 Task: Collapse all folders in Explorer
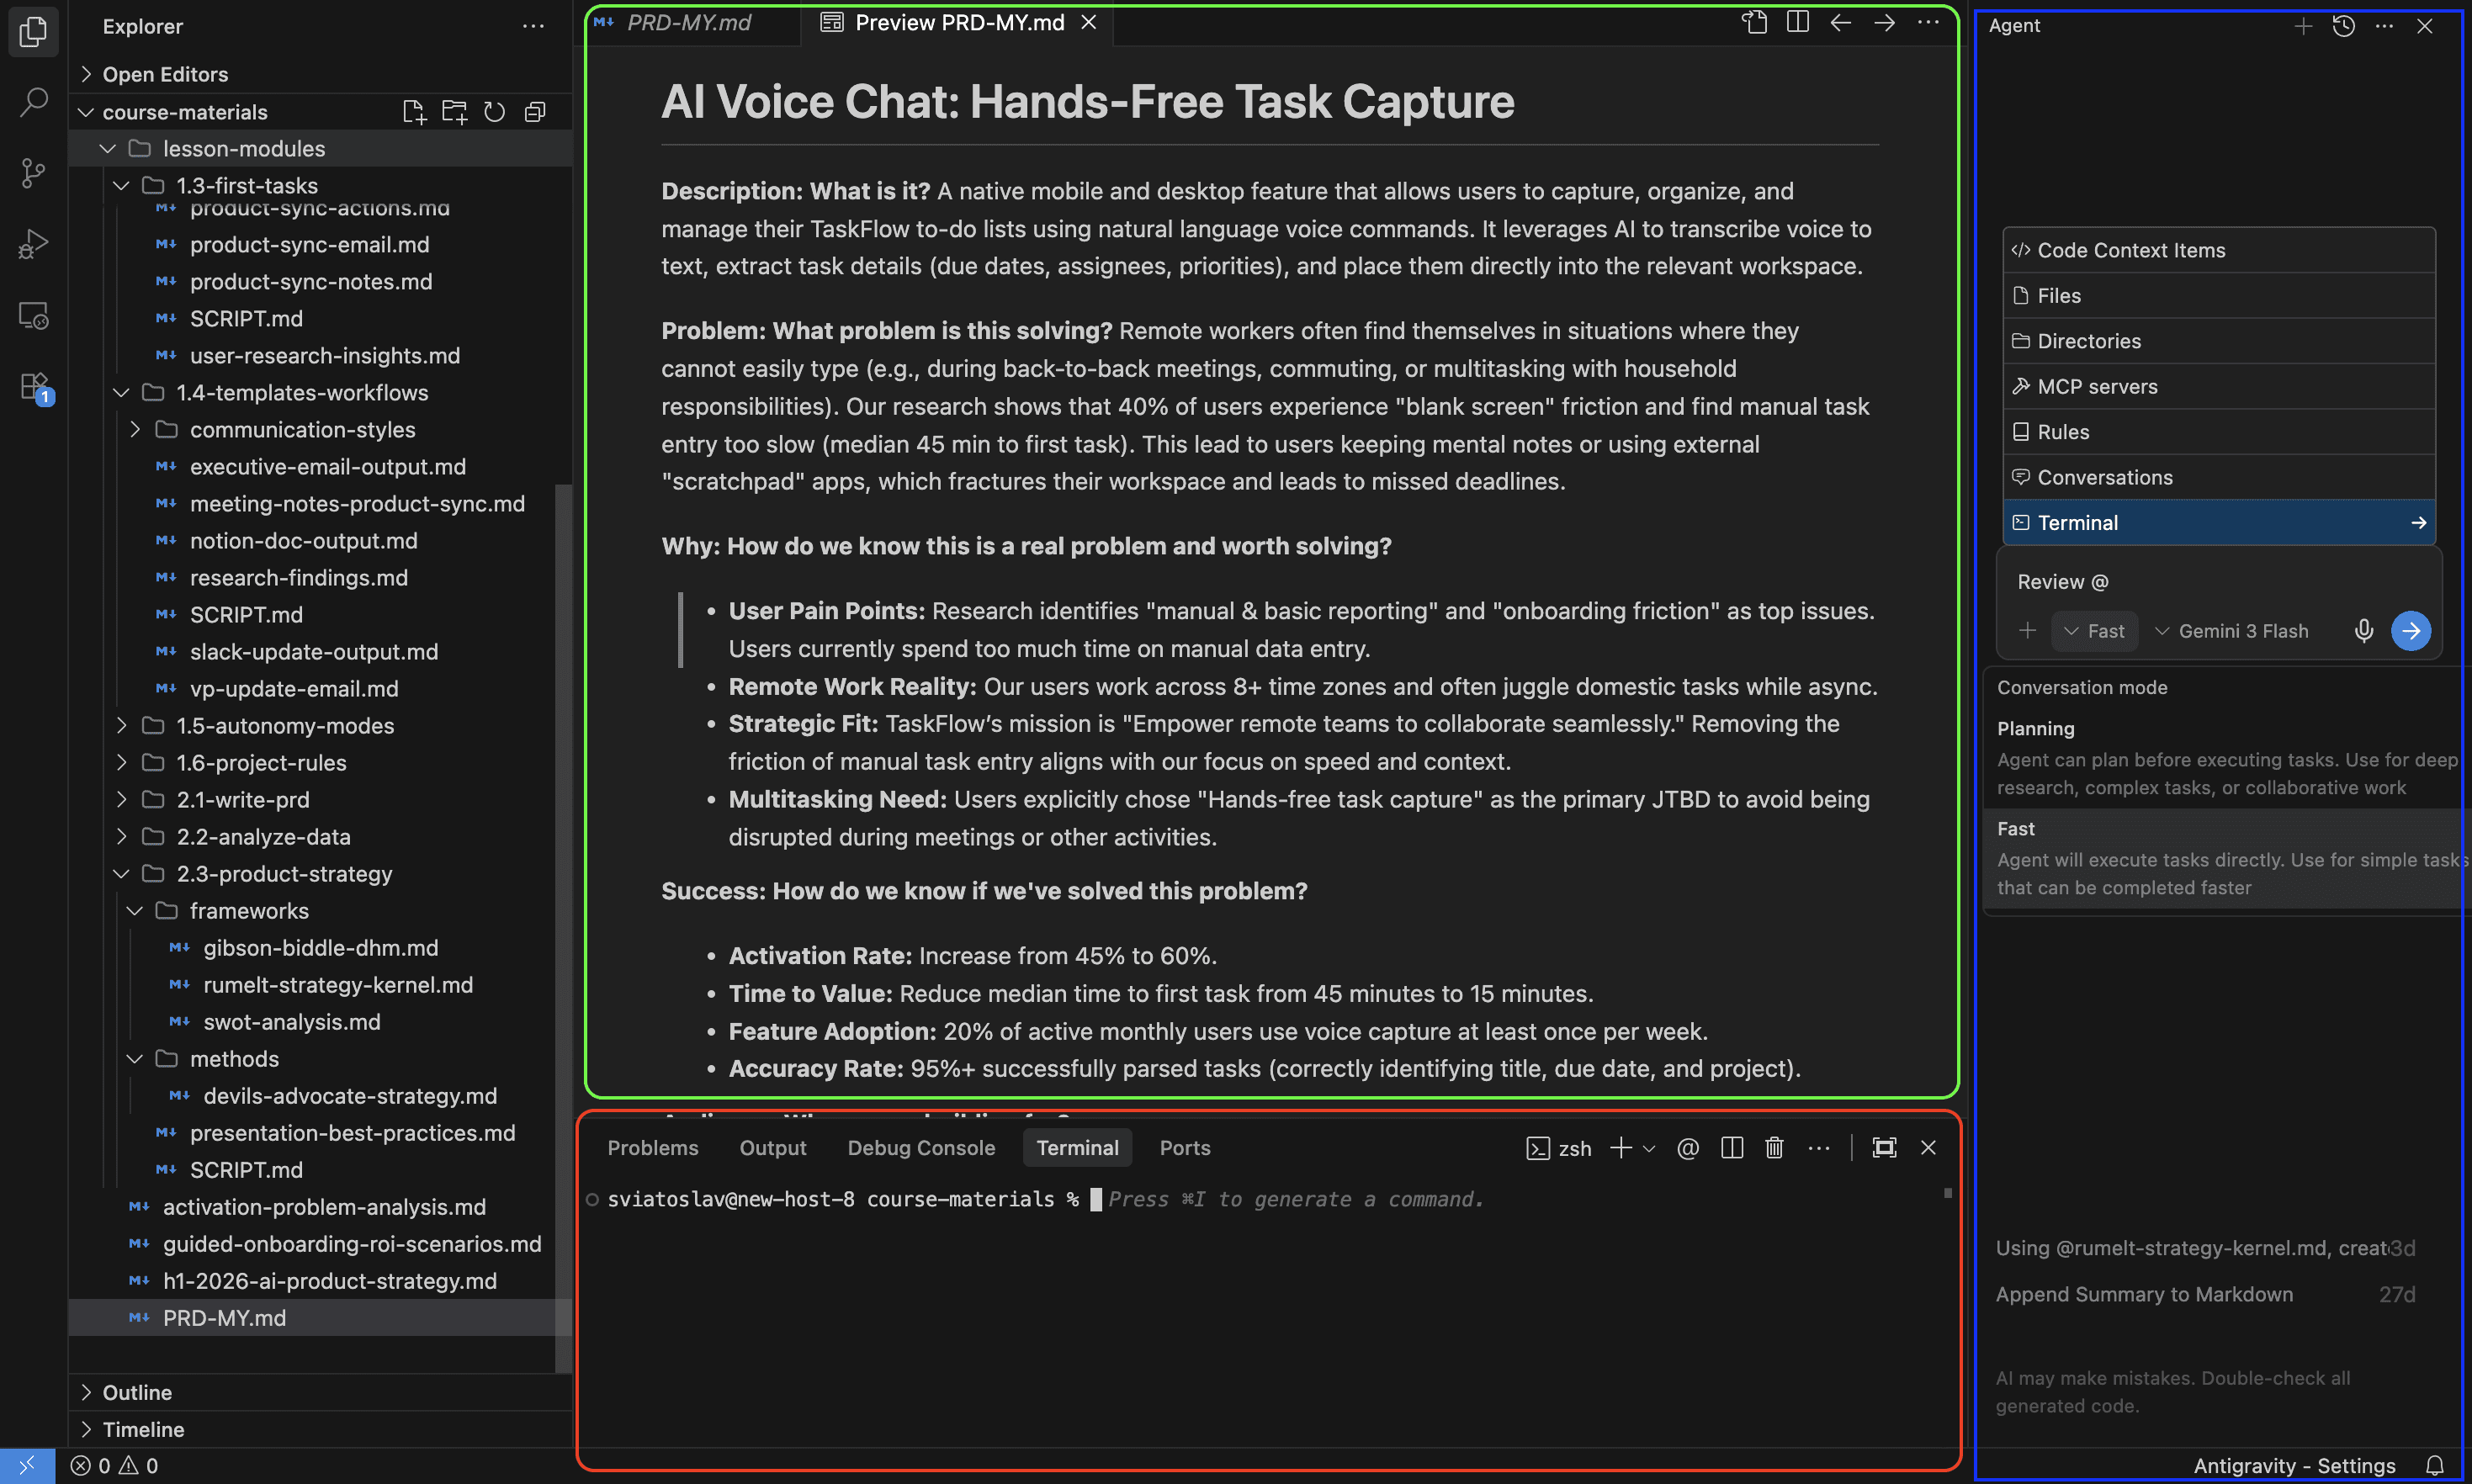[x=535, y=112]
